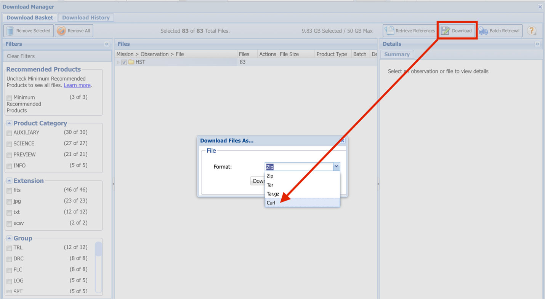Toggle Minimum Recommended Products checkbox
The image size is (545, 300).
[9, 98]
